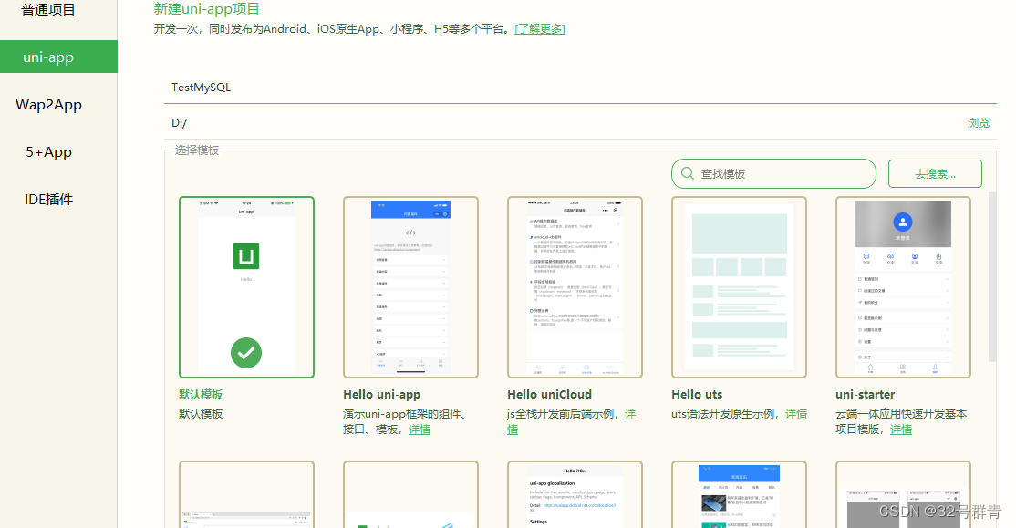Click the uni-starter title text
This screenshot has width=1016, height=528.
pos(865,395)
